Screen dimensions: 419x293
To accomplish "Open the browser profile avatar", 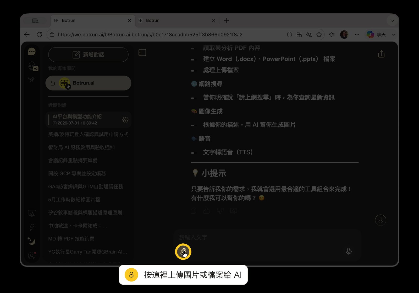I will click(344, 35).
